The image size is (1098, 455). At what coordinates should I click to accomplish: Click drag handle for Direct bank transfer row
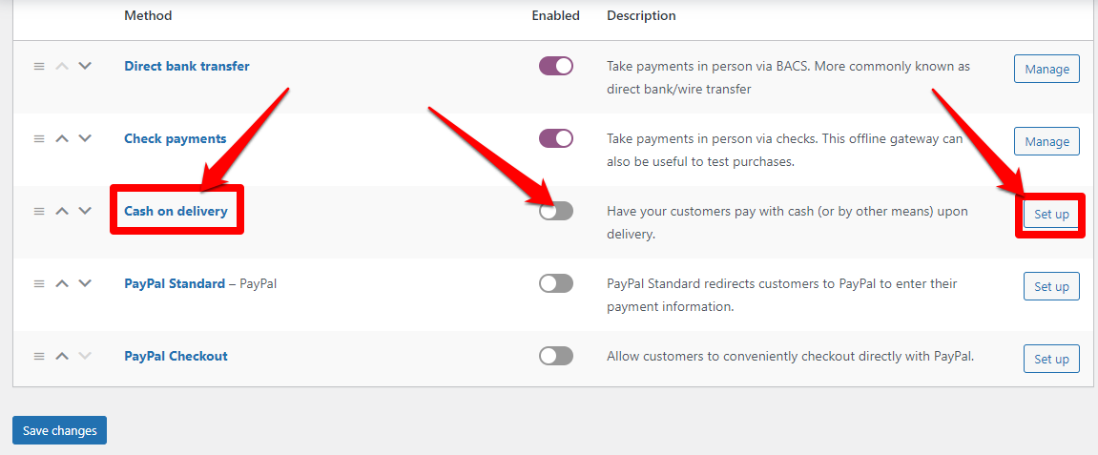[x=39, y=67]
